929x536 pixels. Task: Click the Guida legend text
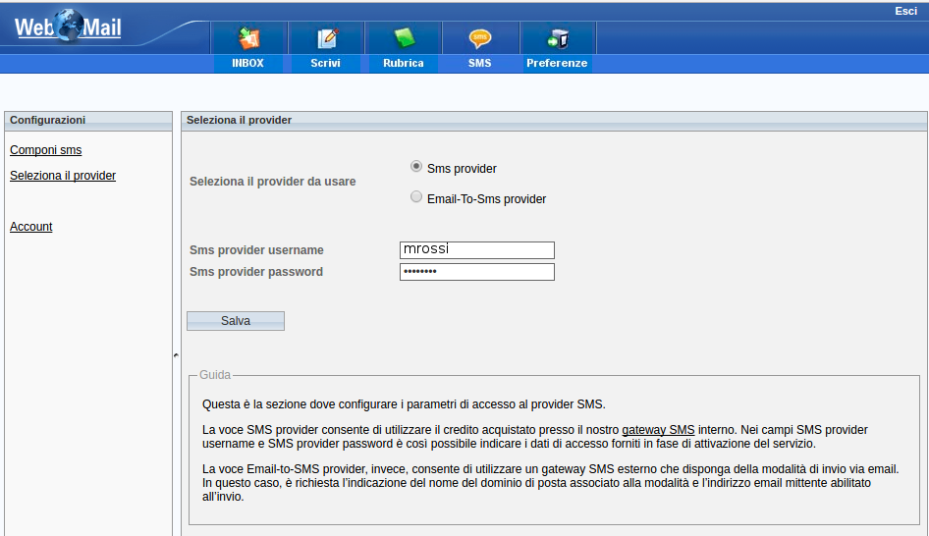point(214,375)
